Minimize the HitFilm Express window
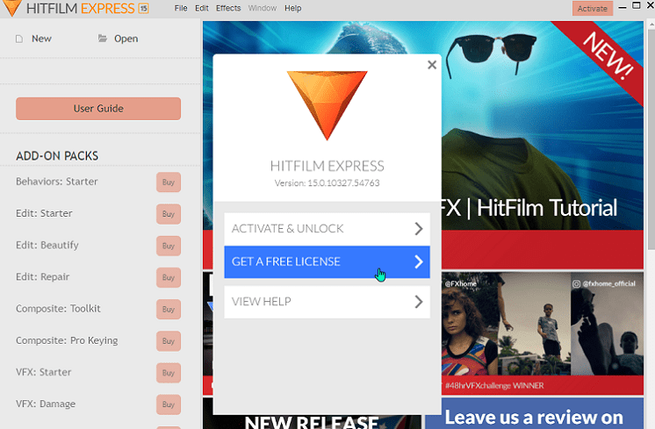The height and width of the screenshot is (429, 655). pos(623,8)
